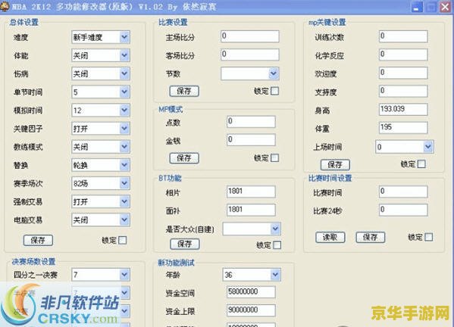This screenshot has height=327, width=454.
Task: Open the 节数 quarter dropdown
Action: (x=274, y=73)
